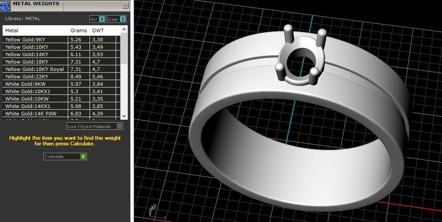Select Yellow Gold:22KY row
The height and width of the screenshot is (222, 442).
pyautogui.click(x=61, y=77)
